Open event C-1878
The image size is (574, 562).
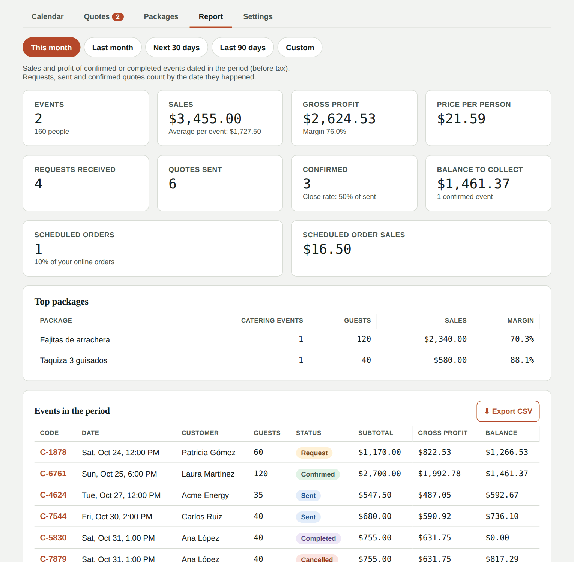[x=53, y=452]
